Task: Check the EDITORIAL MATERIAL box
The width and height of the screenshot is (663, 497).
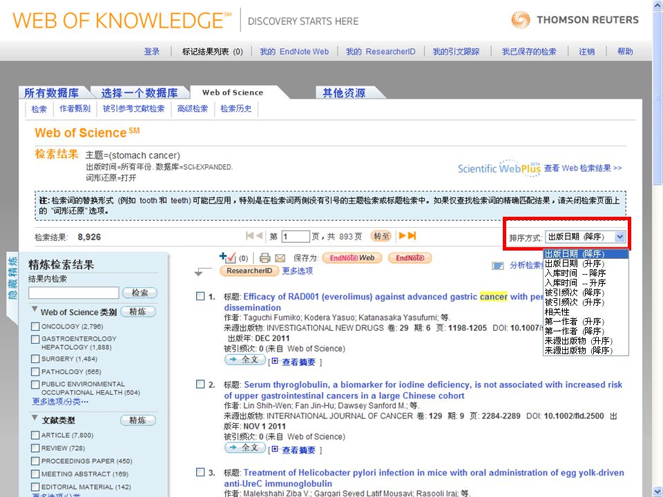Action: pos(35,487)
